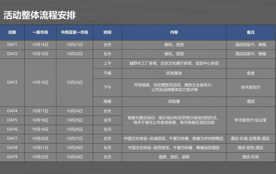Click the 晚餐 time cell
This screenshot has height=174, width=276.
107,101
